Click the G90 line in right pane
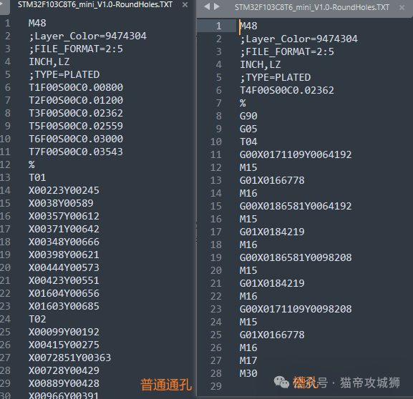The height and width of the screenshot is (399, 413). coord(248,116)
